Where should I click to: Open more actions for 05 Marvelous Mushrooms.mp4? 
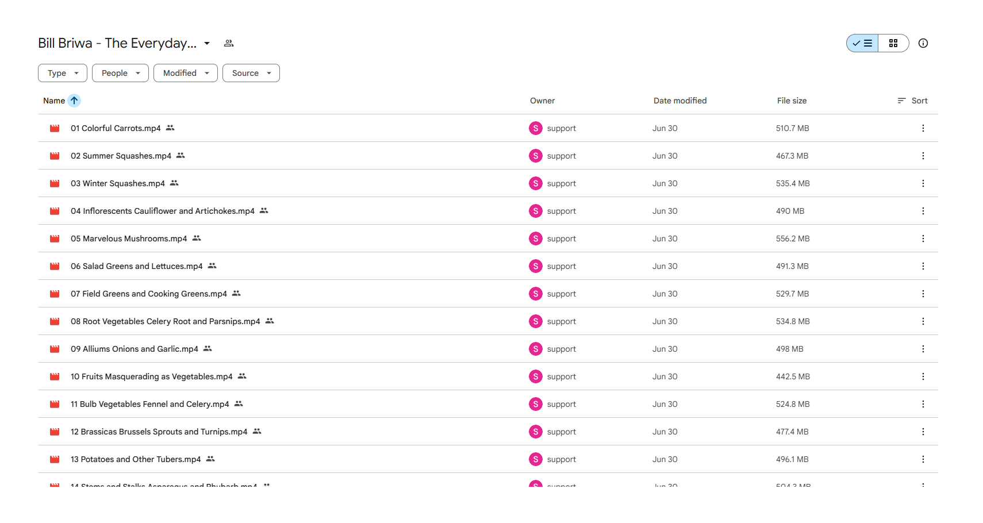tap(923, 239)
